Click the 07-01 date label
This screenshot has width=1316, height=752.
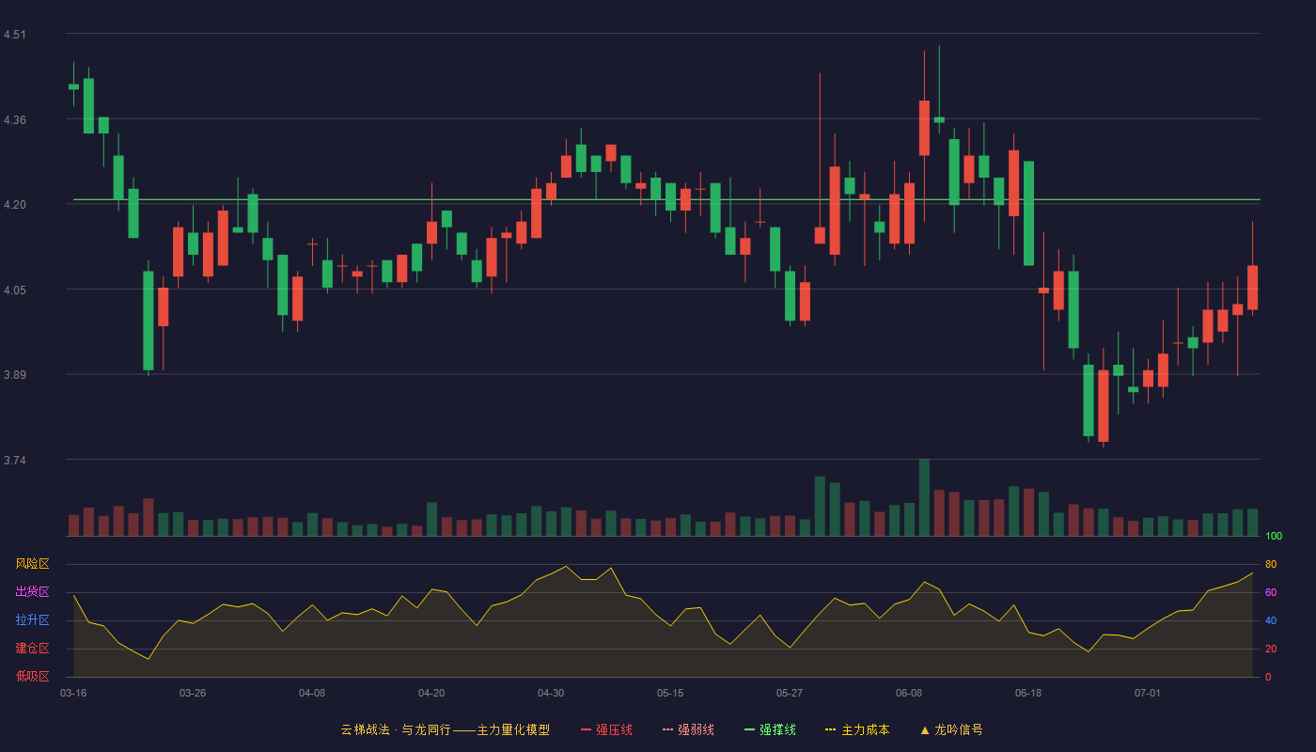tap(1148, 693)
